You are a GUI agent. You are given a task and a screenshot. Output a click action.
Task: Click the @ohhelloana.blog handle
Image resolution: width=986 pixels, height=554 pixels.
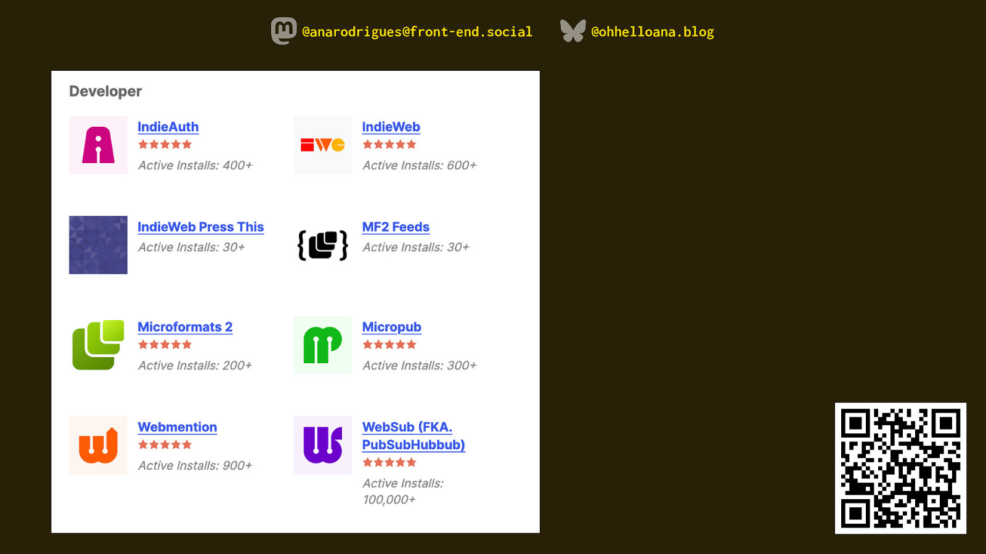pos(653,32)
